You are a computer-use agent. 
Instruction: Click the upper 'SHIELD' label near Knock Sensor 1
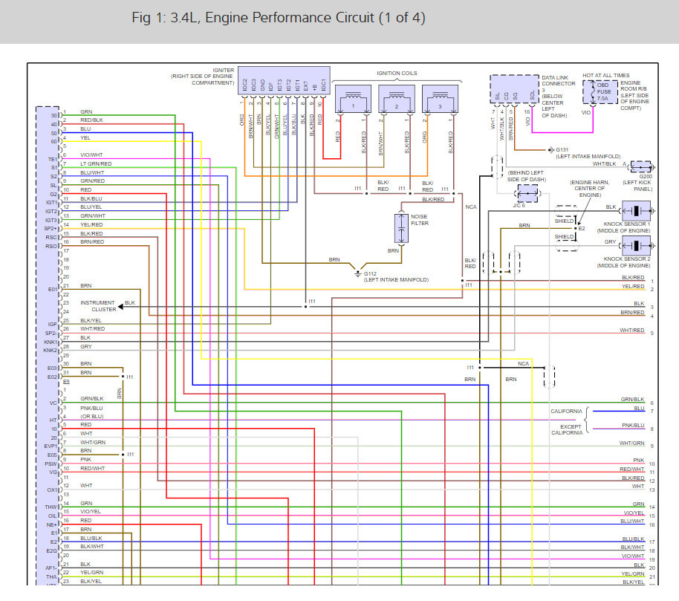[x=565, y=221]
